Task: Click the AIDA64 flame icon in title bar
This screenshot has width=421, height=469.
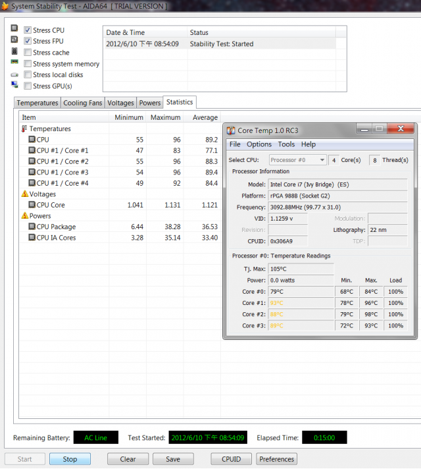Action: [5, 6]
